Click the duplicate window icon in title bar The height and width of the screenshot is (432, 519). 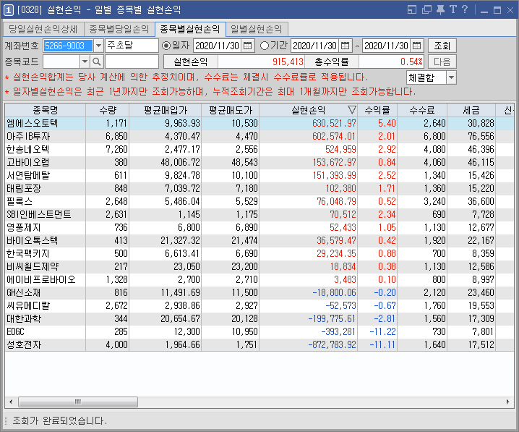click(x=426, y=9)
